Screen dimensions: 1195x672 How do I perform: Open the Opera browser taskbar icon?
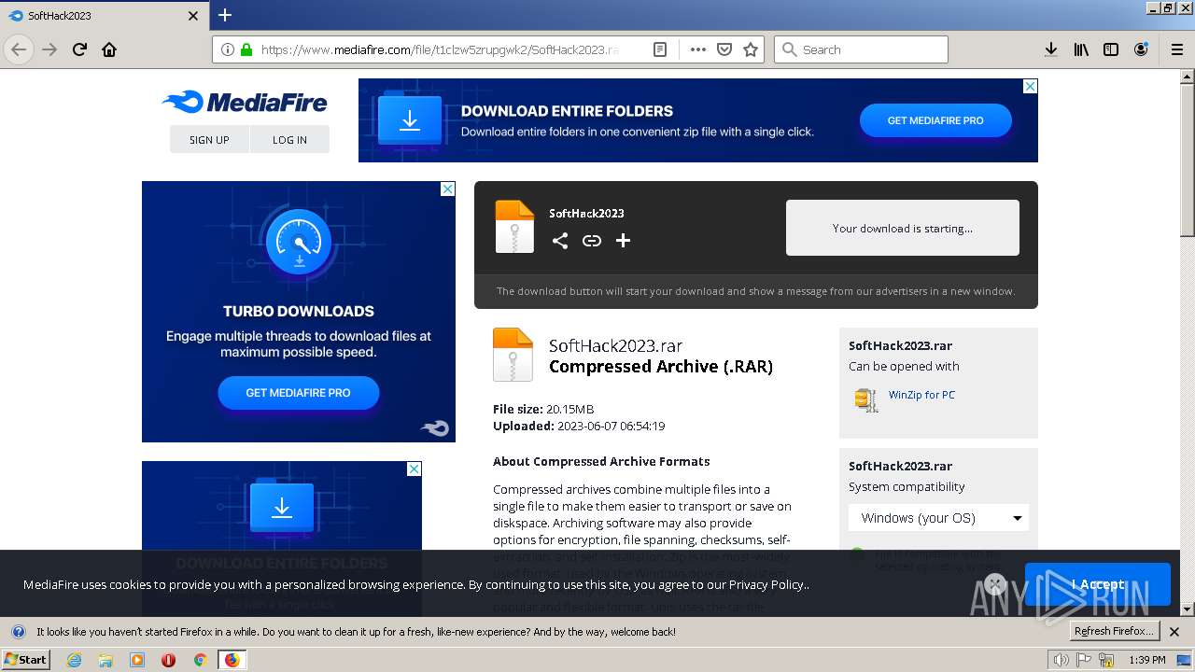coord(168,660)
